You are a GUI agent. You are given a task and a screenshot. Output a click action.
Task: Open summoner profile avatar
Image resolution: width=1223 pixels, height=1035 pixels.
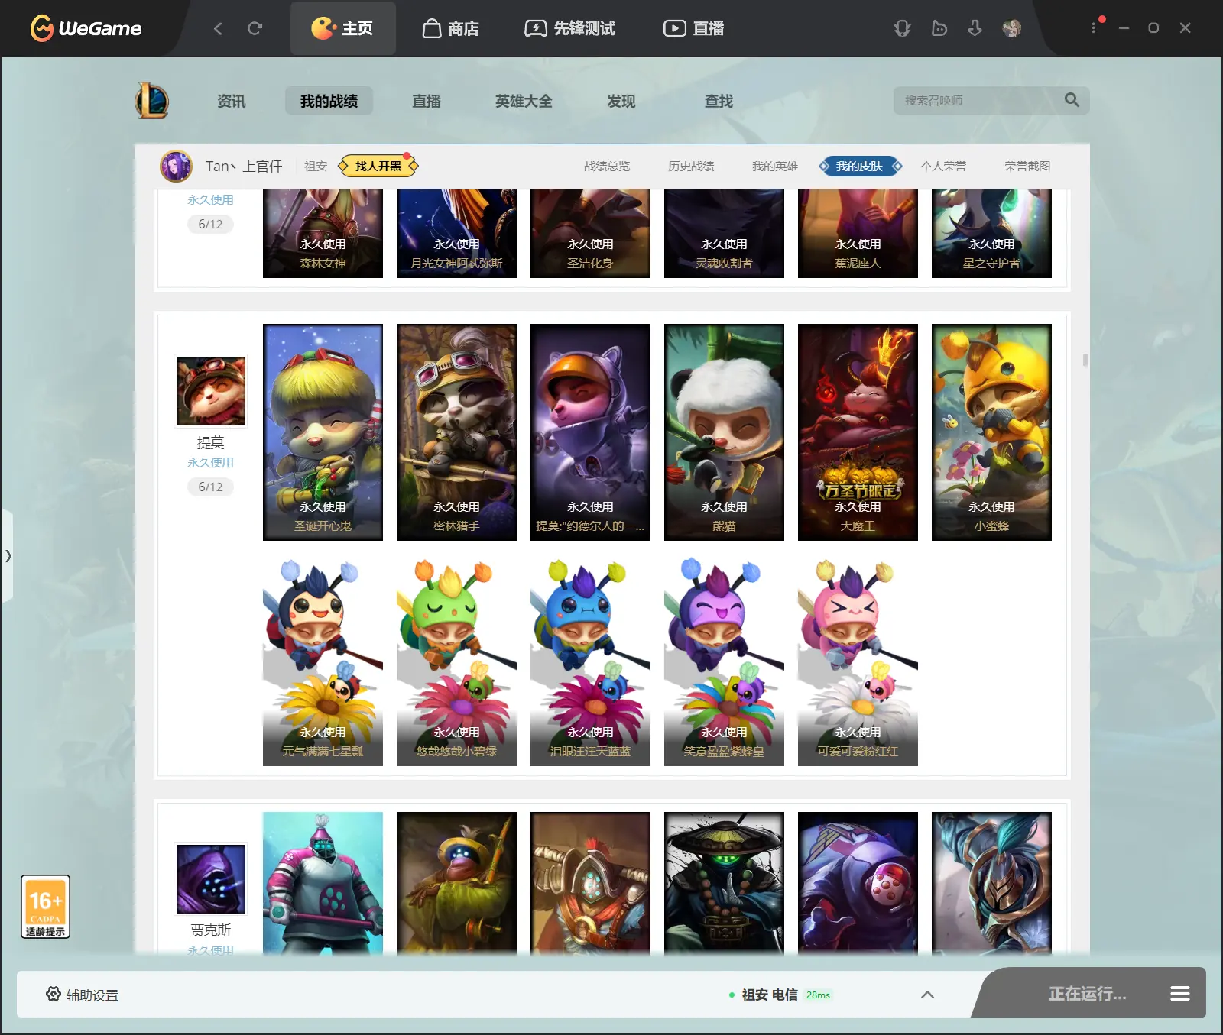click(176, 166)
